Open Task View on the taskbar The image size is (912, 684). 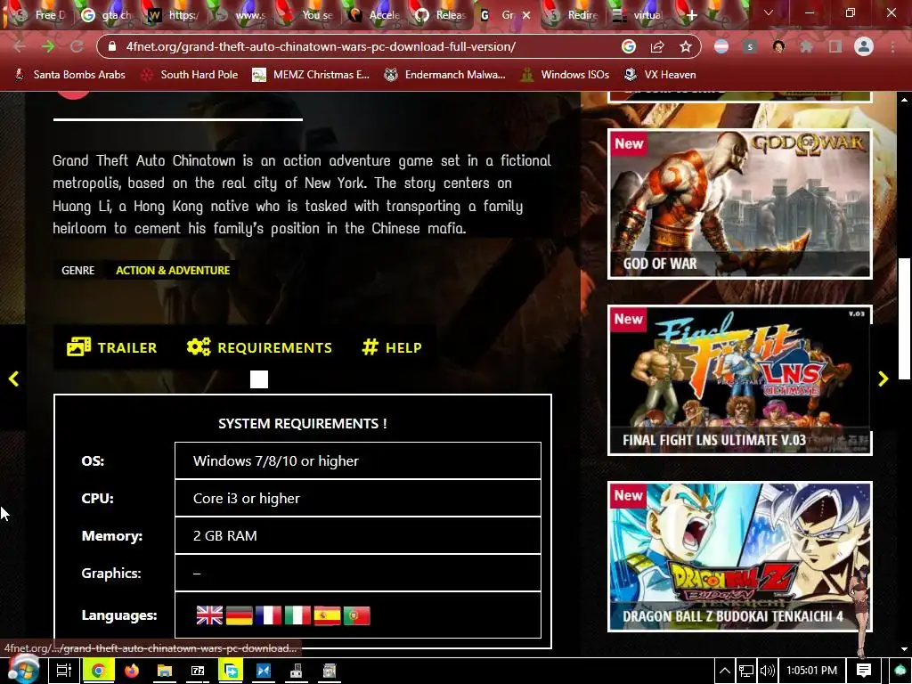pyautogui.click(x=64, y=671)
